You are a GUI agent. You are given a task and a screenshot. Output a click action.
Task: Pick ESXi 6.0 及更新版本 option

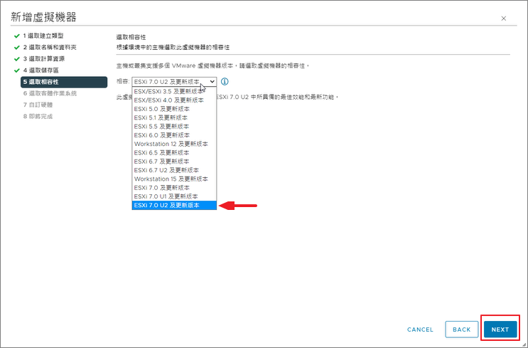coord(174,135)
